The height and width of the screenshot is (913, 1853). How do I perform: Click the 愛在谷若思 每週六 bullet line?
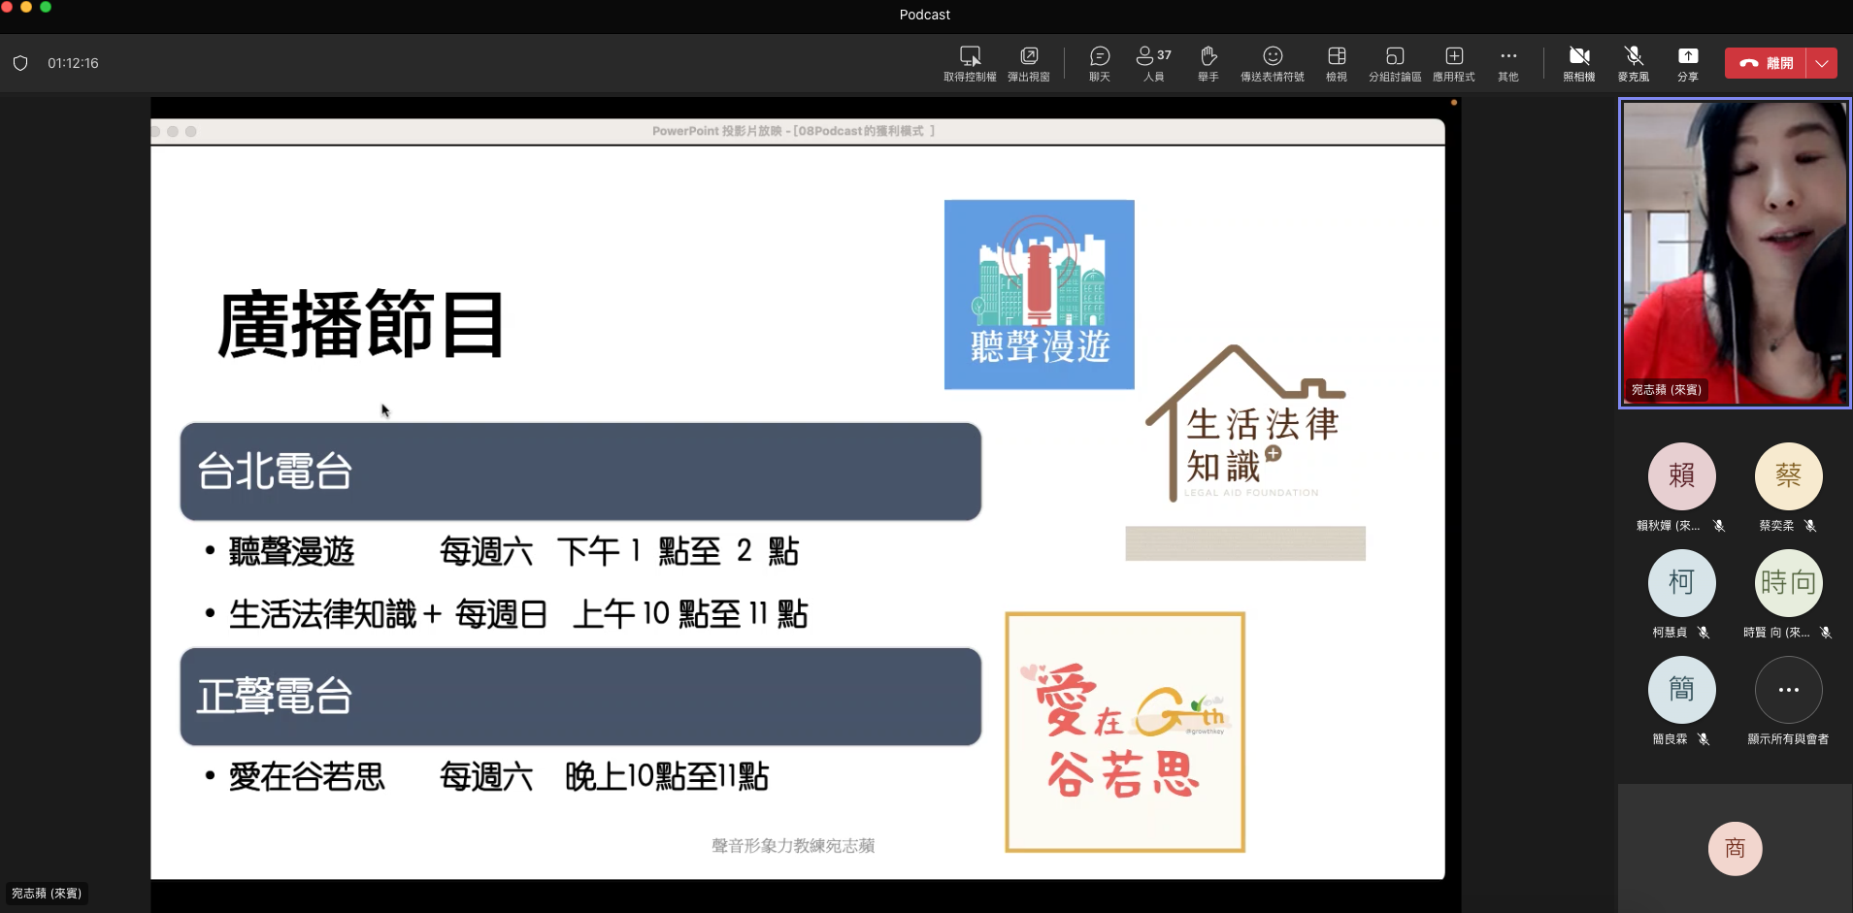[x=487, y=776]
